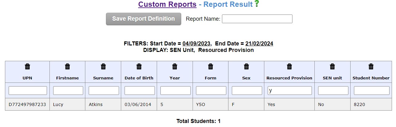Delete Resourced Provision column trash icon
The height and width of the screenshot is (127, 396).
pyautogui.click(x=289, y=66)
